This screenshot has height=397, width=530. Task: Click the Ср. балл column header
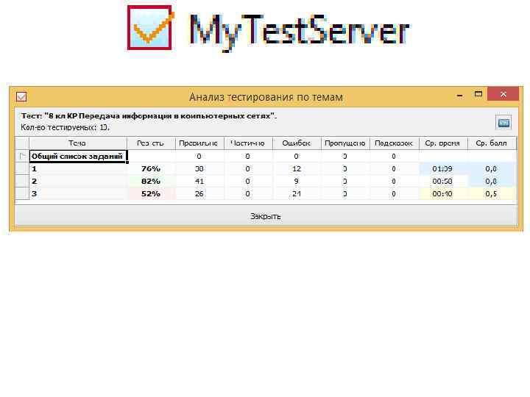coord(491,143)
